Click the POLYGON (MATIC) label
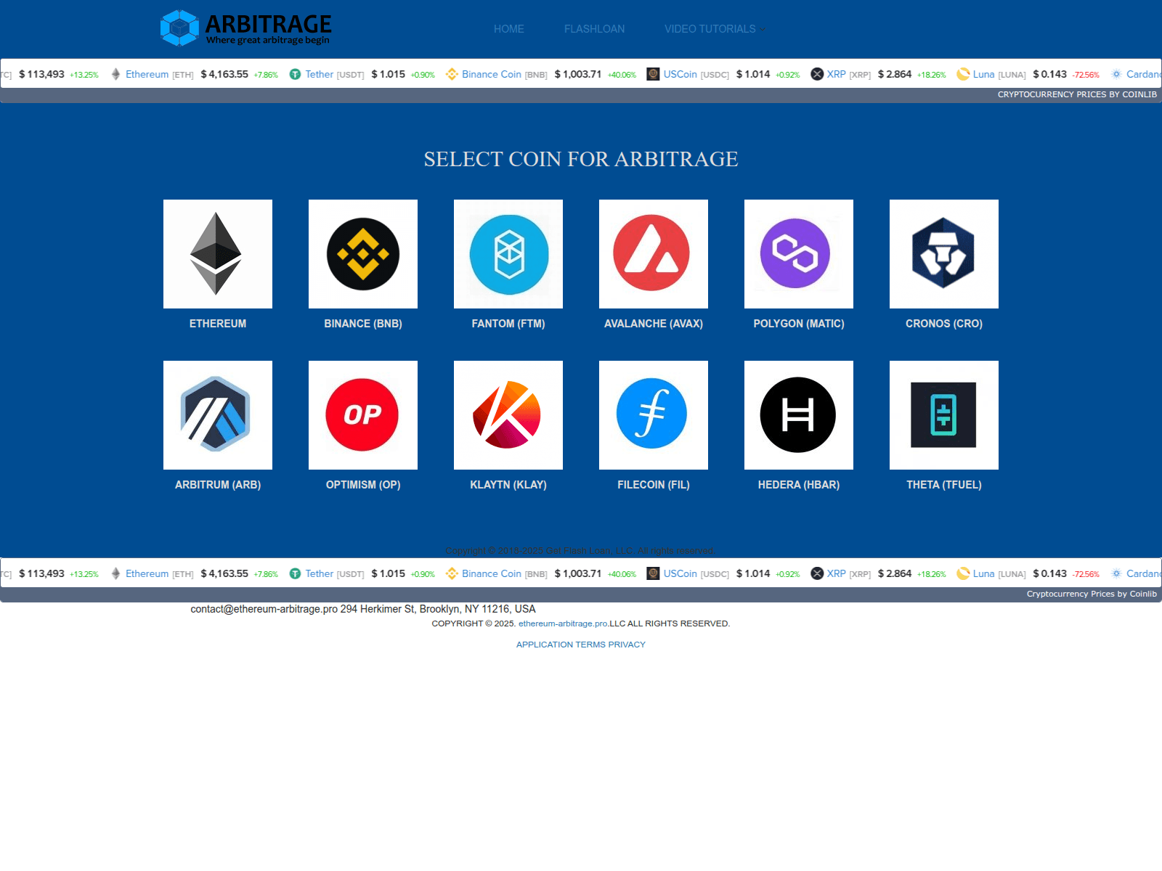1162x871 pixels. [799, 324]
